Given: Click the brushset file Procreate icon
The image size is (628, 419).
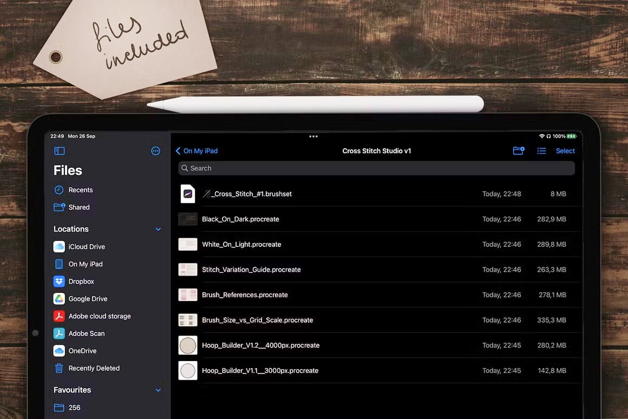Looking at the screenshot, I should (x=187, y=194).
